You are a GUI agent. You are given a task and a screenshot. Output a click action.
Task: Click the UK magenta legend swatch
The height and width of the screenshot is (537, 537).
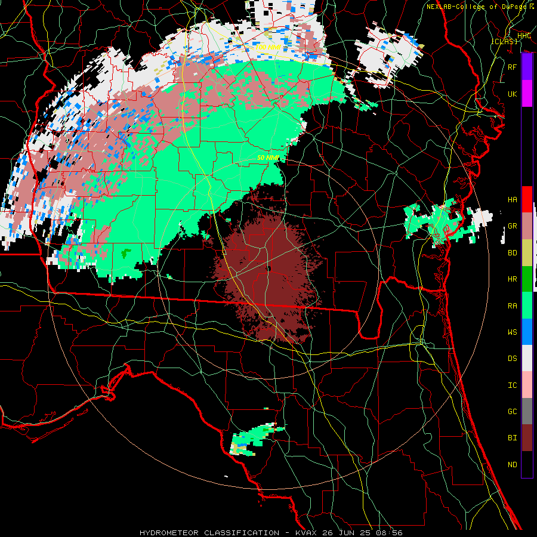pyautogui.click(x=527, y=94)
